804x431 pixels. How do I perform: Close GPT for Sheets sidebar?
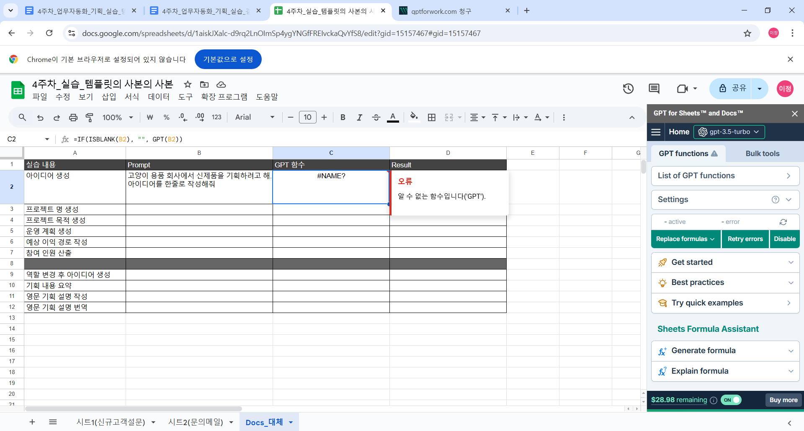(x=794, y=113)
